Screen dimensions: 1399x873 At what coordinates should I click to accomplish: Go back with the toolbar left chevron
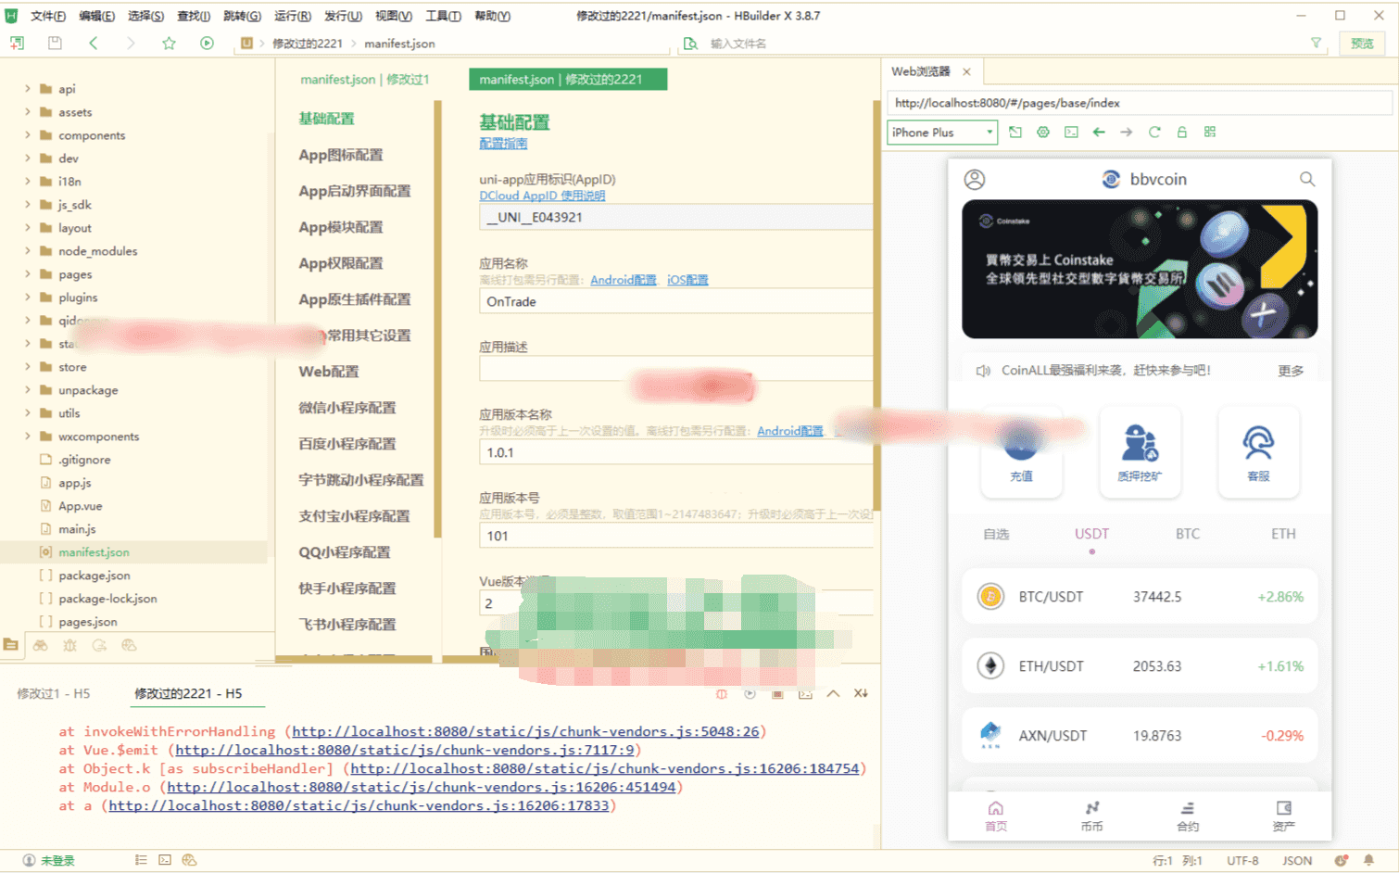click(x=93, y=44)
